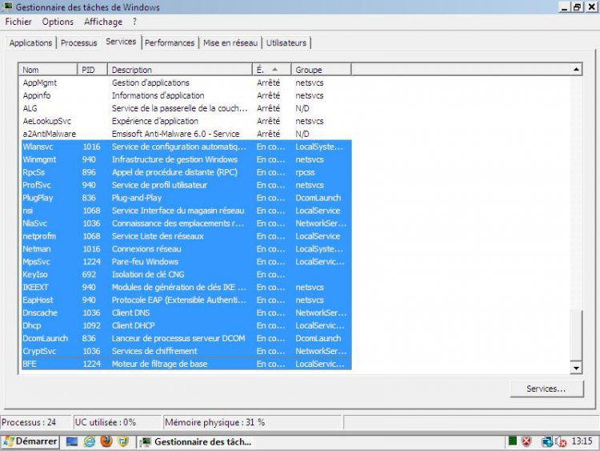Viewport: 600px width, 451px height.
Task: Open the Options menu
Action: point(58,22)
